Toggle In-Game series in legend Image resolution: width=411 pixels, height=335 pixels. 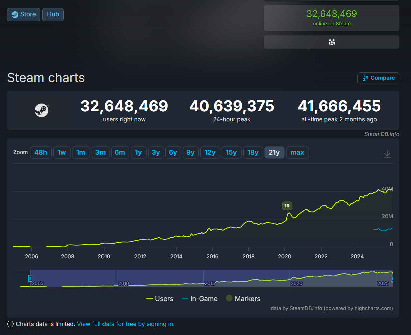[x=200, y=299]
